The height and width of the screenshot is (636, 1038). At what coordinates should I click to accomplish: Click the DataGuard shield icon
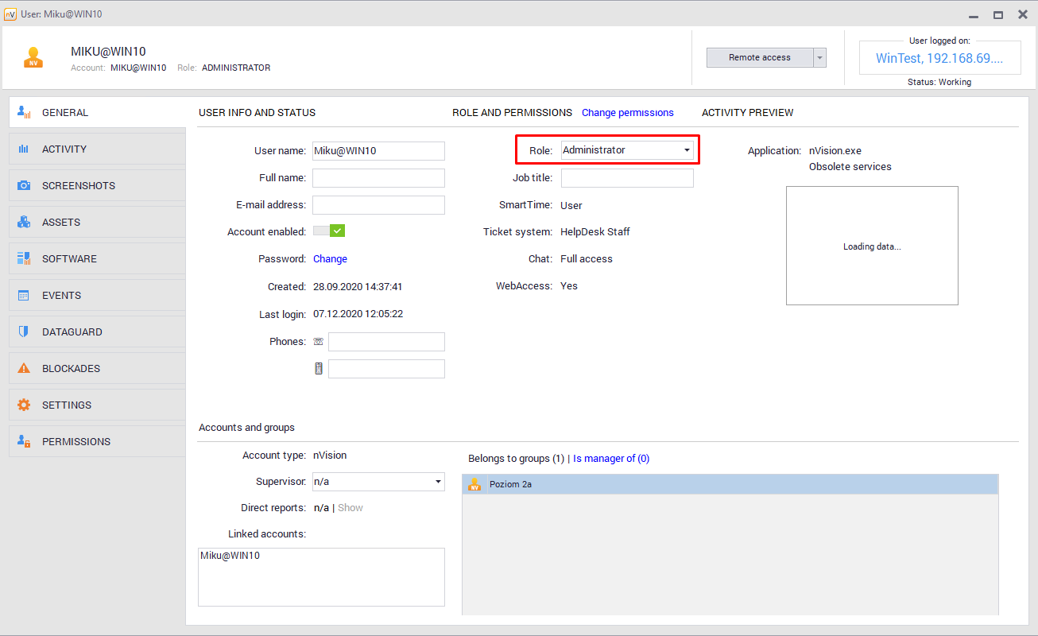(x=24, y=332)
